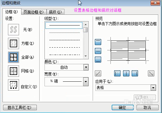The height and width of the screenshot is (113, 162).
Task: Select the 无 (None) border setting icon
Action: pyautogui.click(x=13, y=30)
